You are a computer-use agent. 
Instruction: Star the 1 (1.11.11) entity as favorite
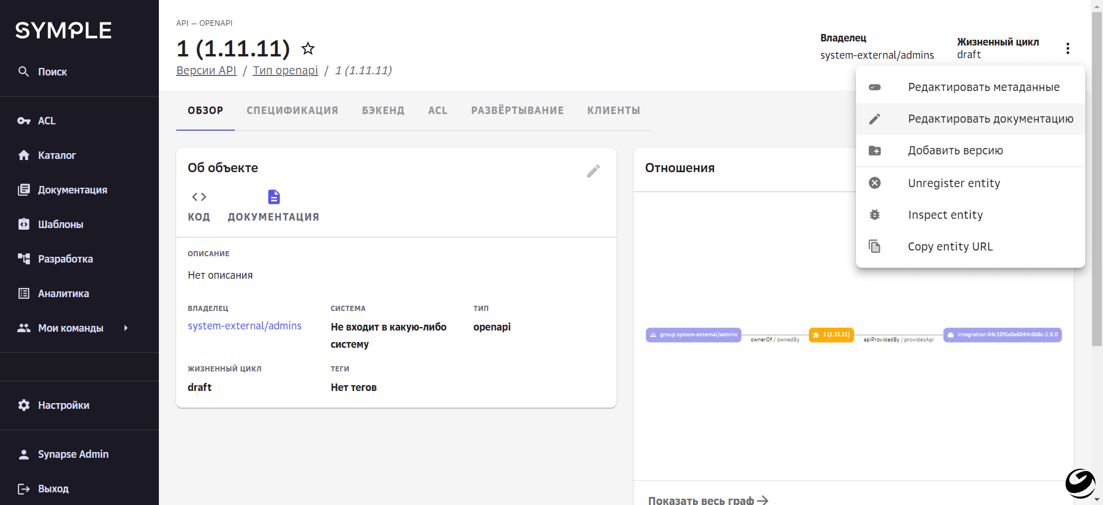308,48
